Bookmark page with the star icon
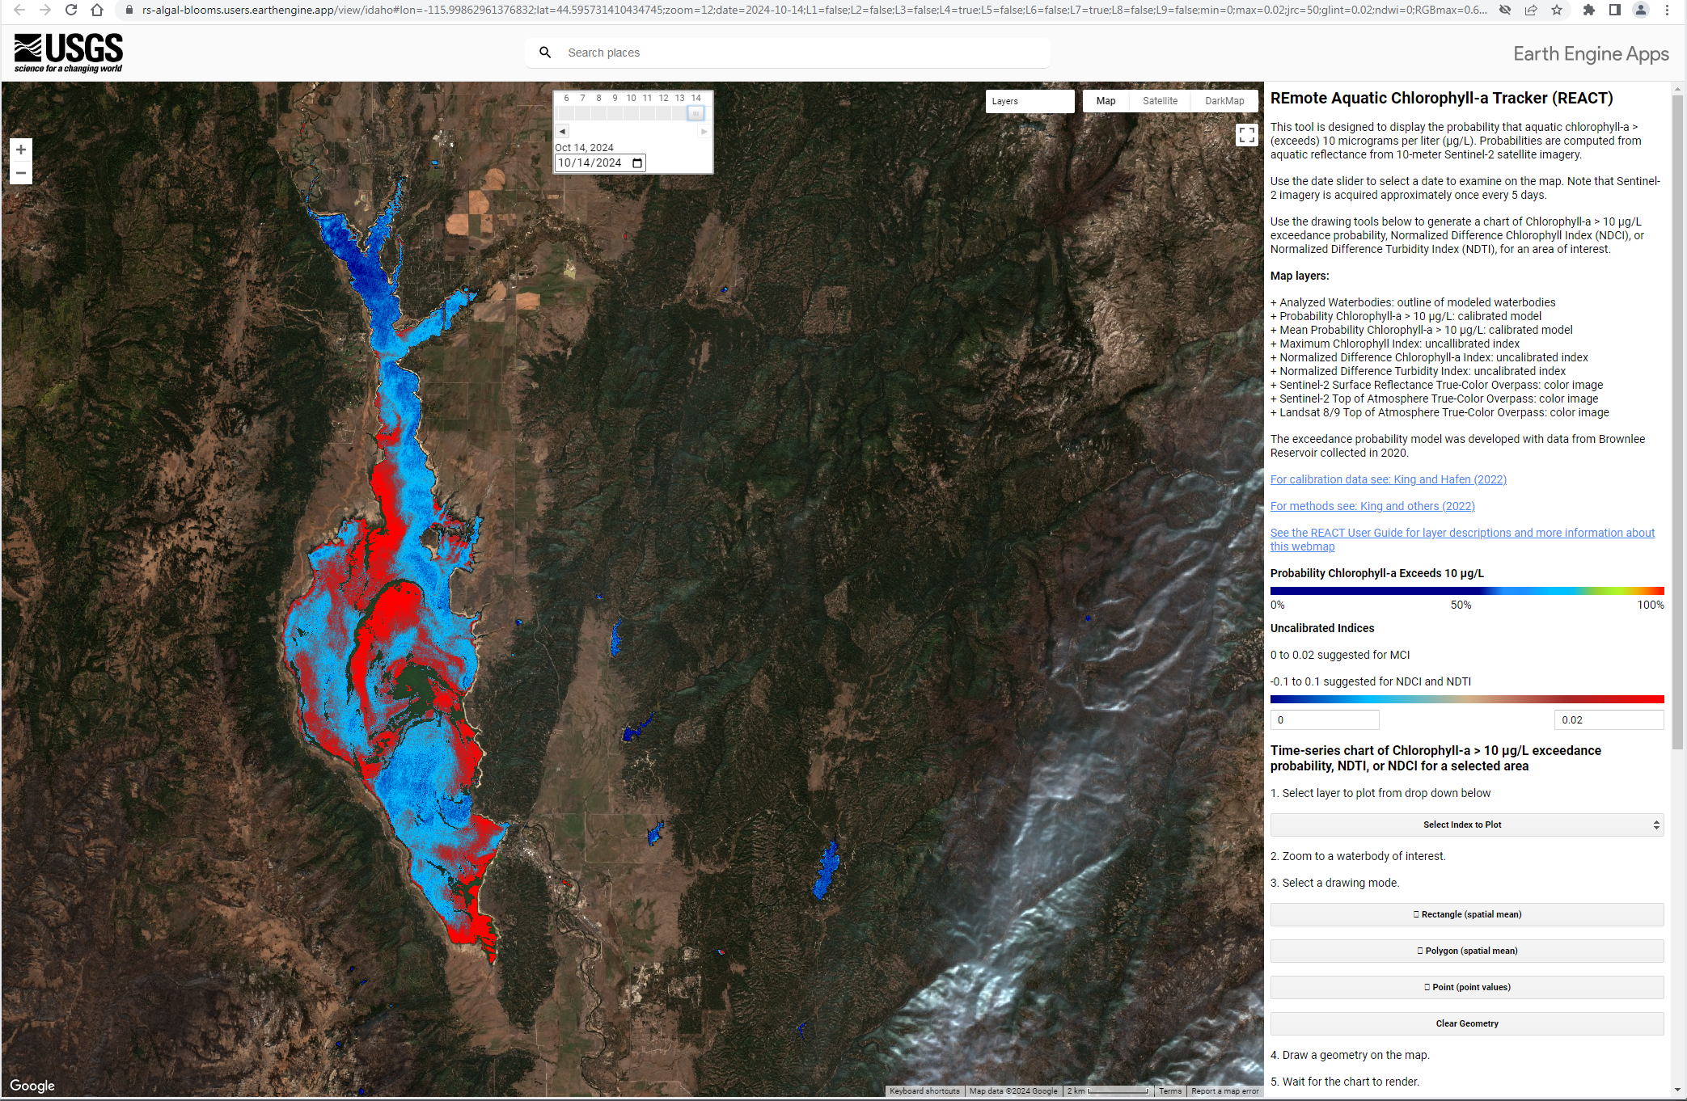Screen dimensions: 1687x1101 click(1557, 11)
